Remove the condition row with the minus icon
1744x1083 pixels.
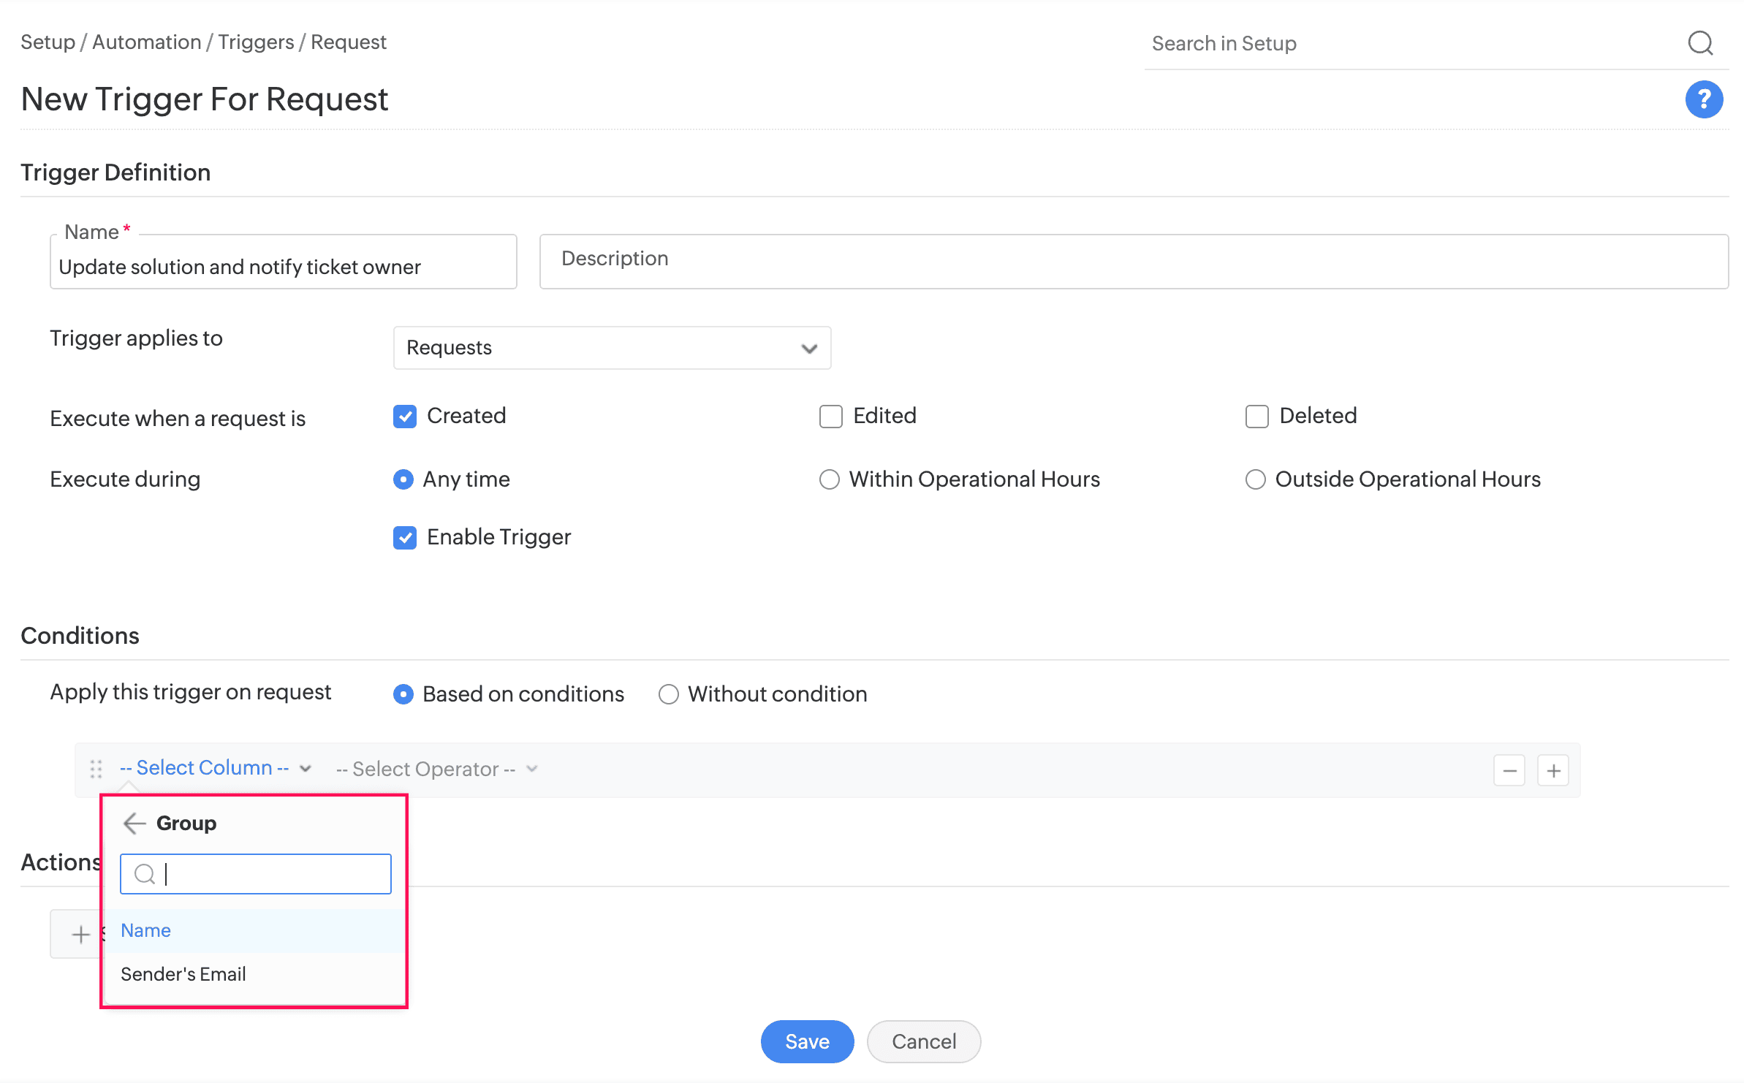(1509, 769)
